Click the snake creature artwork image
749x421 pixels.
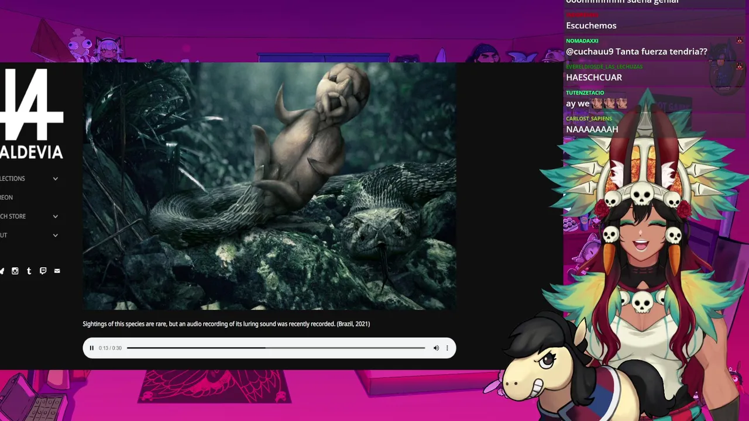(269, 186)
